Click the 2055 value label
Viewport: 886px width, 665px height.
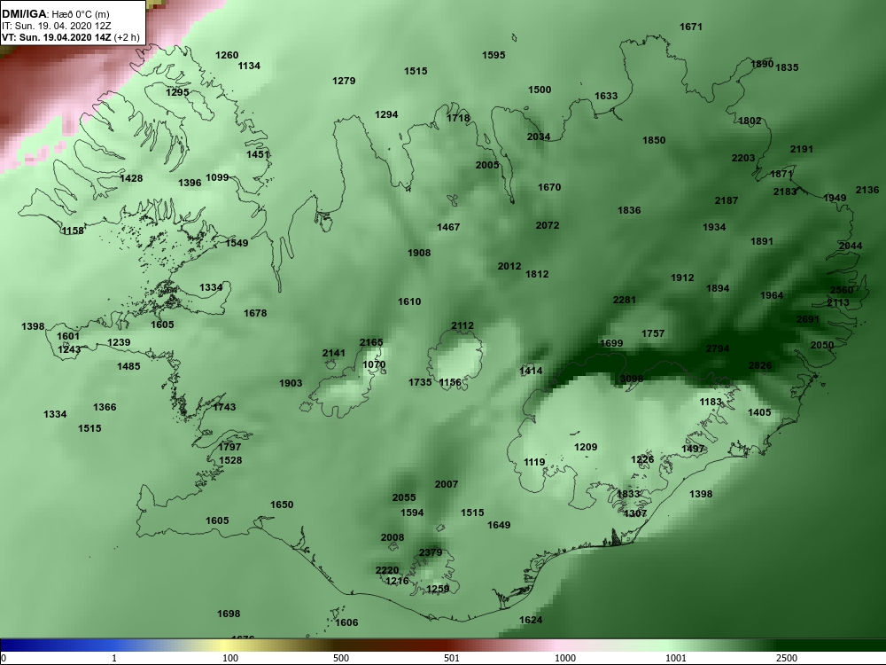(404, 497)
